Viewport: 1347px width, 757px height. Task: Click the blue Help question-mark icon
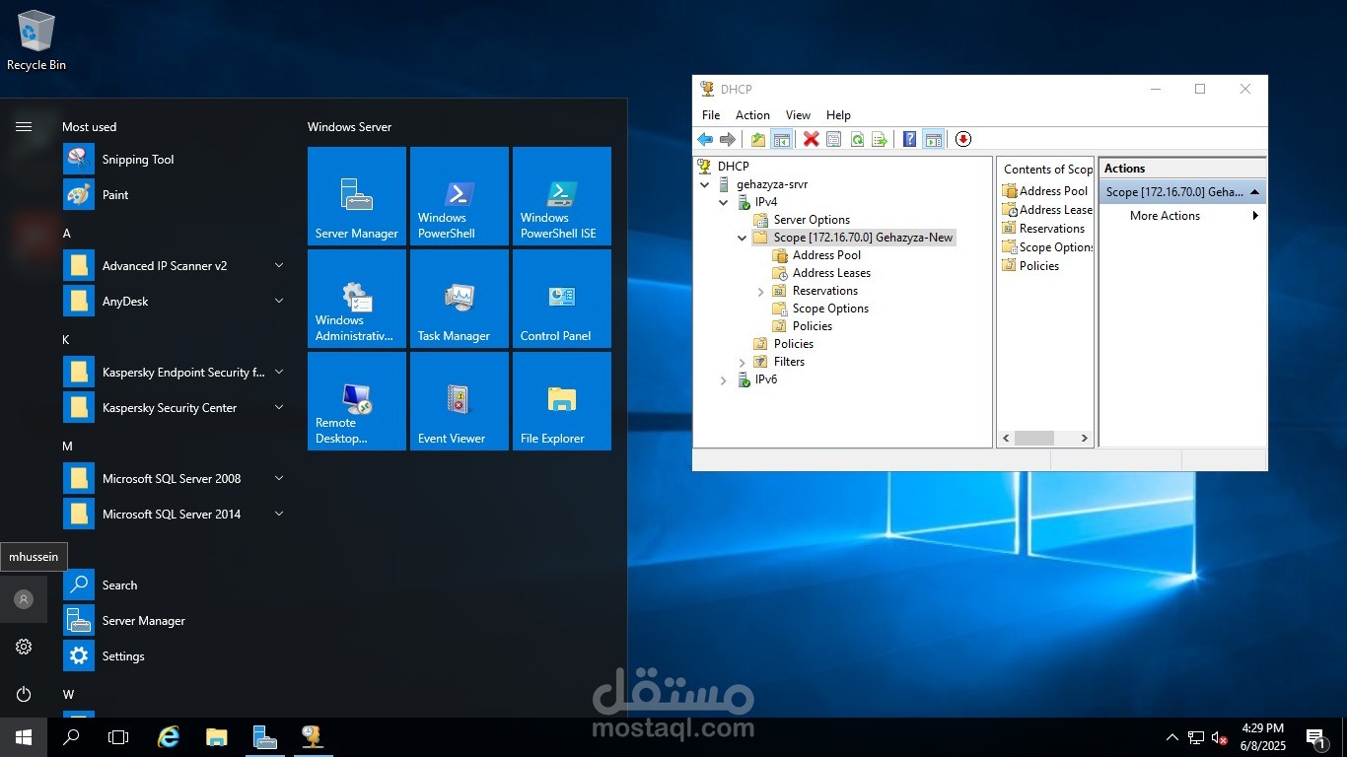(909, 139)
